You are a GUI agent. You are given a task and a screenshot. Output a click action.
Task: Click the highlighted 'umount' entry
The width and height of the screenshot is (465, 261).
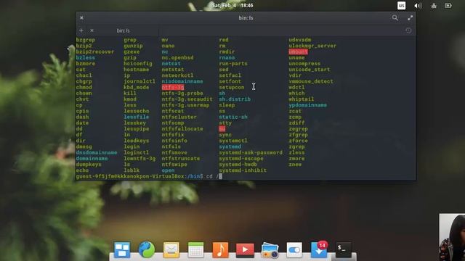[298, 51]
